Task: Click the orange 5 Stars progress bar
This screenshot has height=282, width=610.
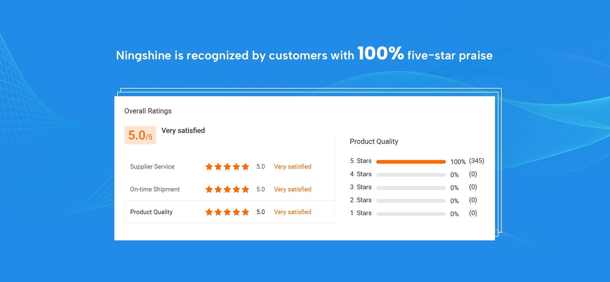Action: [411, 162]
